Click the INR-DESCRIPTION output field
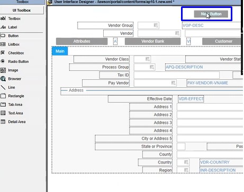The image size is (244, 192). tap(221, 170)
